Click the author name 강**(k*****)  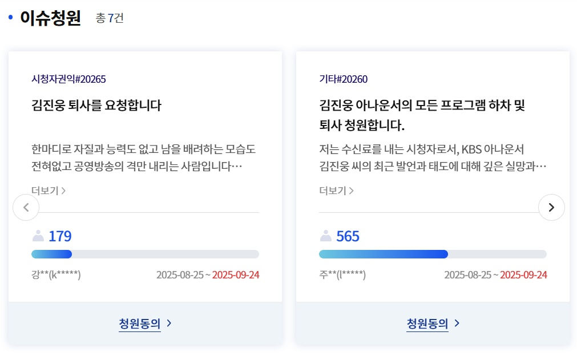pos(56,275)
